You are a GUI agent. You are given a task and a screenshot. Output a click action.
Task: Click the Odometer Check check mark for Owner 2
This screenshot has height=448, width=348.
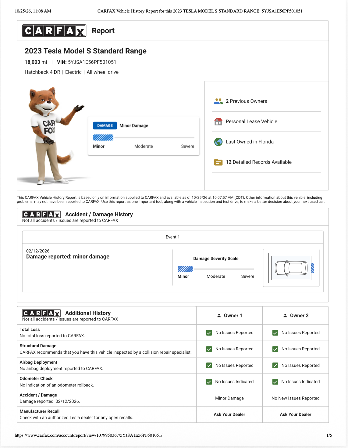click(x=275, y=382)
